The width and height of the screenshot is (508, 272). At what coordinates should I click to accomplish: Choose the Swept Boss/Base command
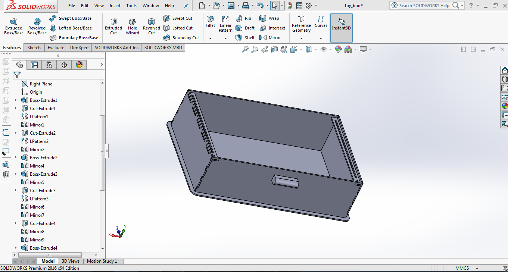pyautogui.click(x=70, y=18)
